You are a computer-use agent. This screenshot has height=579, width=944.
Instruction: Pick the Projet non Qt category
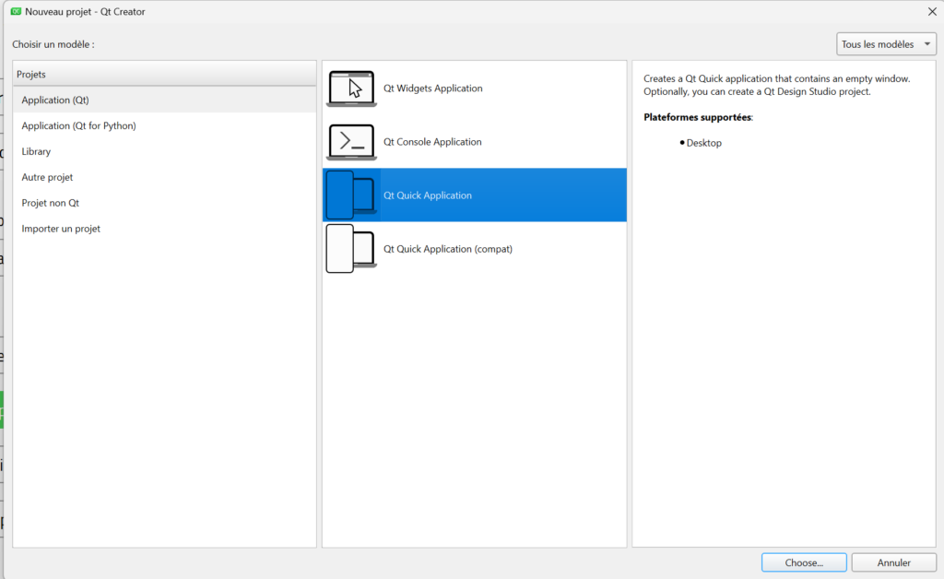click(x=164, y=203)
